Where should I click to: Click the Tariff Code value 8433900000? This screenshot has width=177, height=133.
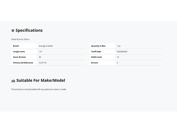(122, 51)
